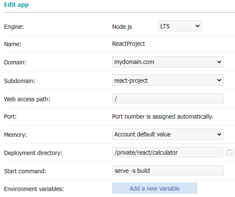Image resolution: width=235 pixels, height=197 pixels.
Task: Expand the Subdomain dropdown showing react-project
Action: pos(168,80)
